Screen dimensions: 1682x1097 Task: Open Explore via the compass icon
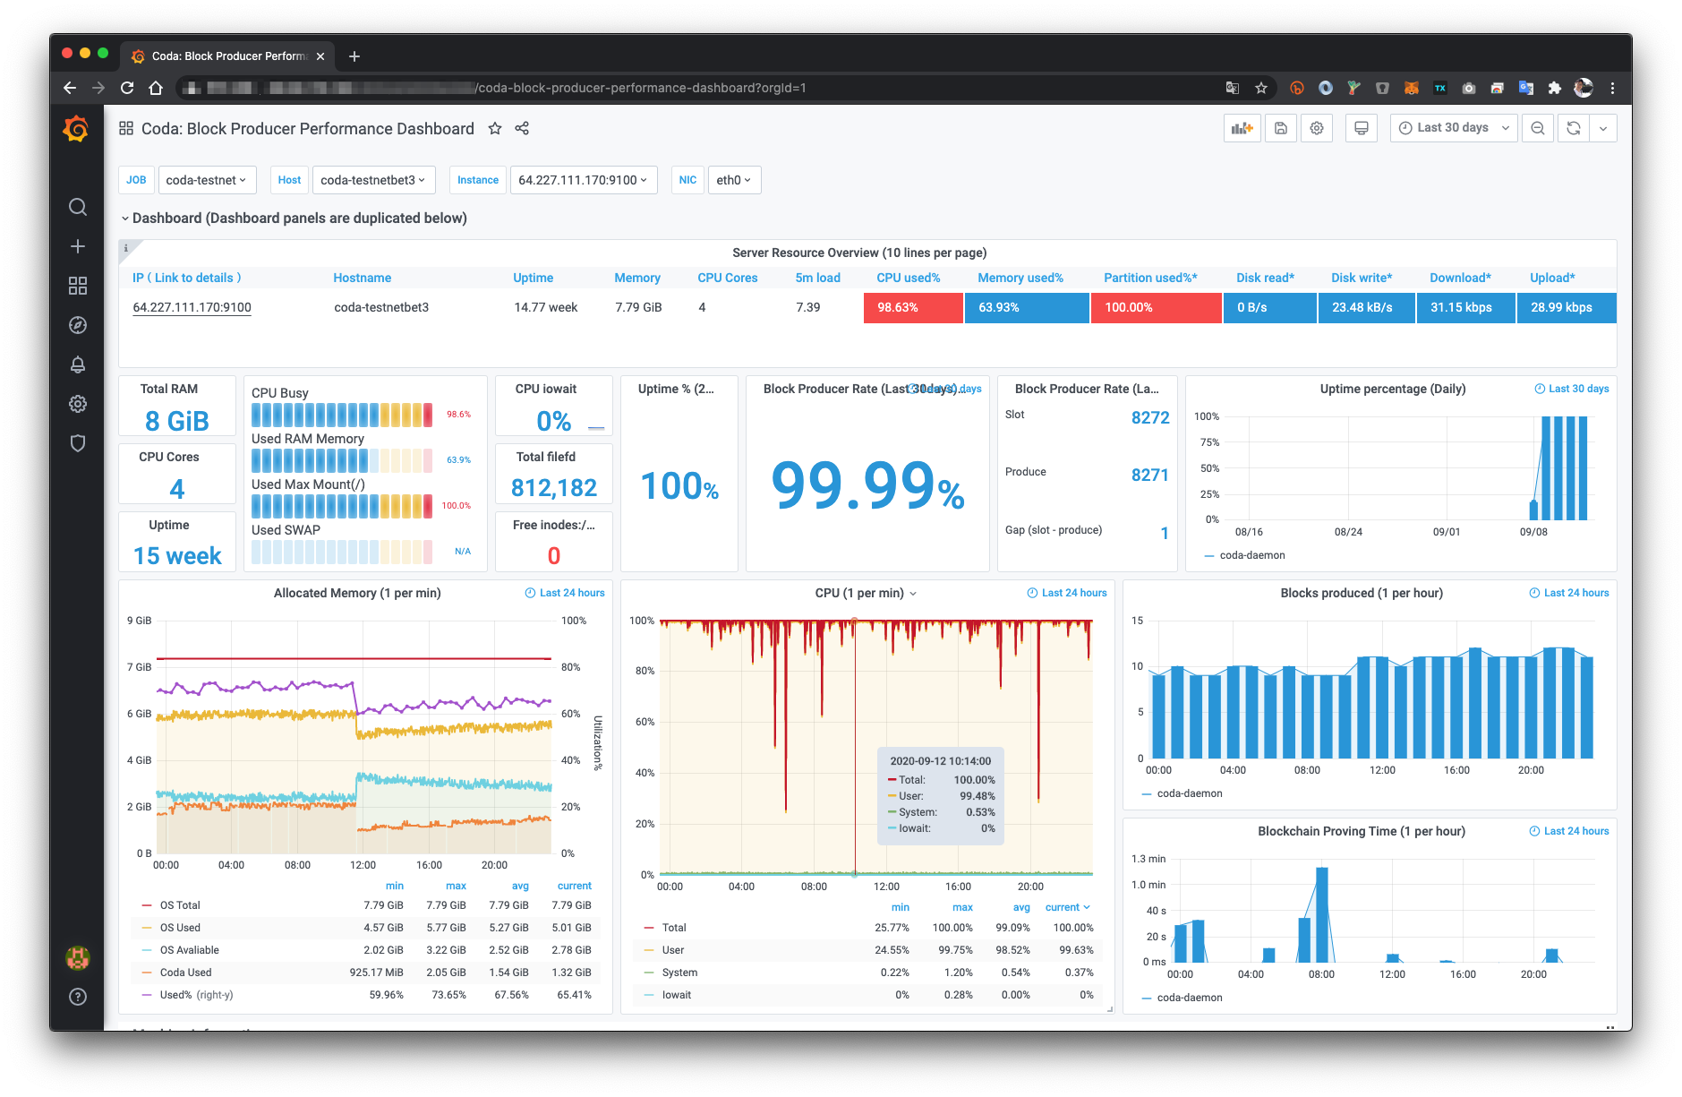[x=78, y=325]
